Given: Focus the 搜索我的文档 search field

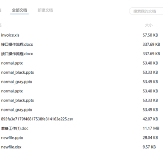Looking at the screenshot, I should (x=146, y=11).
